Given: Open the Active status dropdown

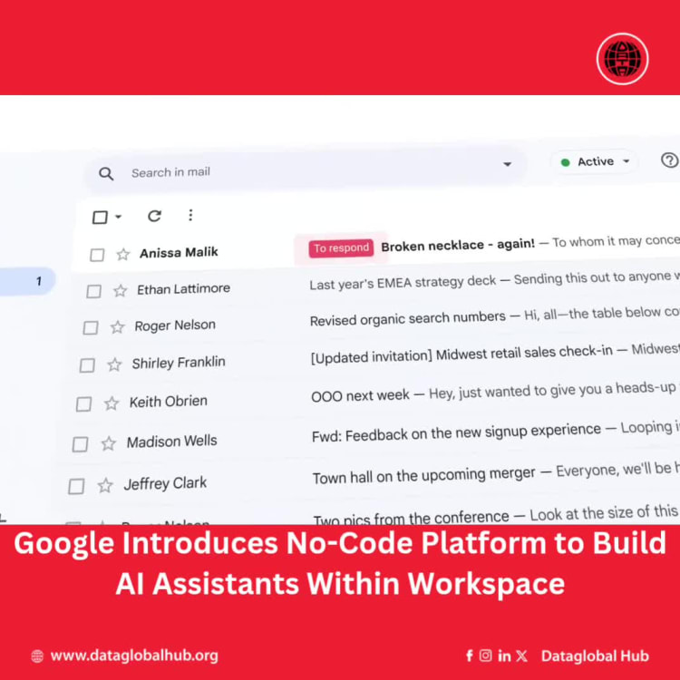Looking at the screenshot, I should point(594,161).
